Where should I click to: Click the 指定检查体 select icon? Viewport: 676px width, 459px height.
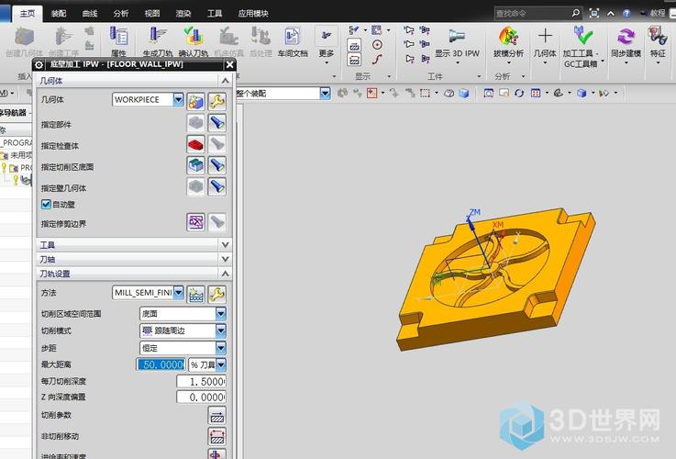click(x=195, y=143)
